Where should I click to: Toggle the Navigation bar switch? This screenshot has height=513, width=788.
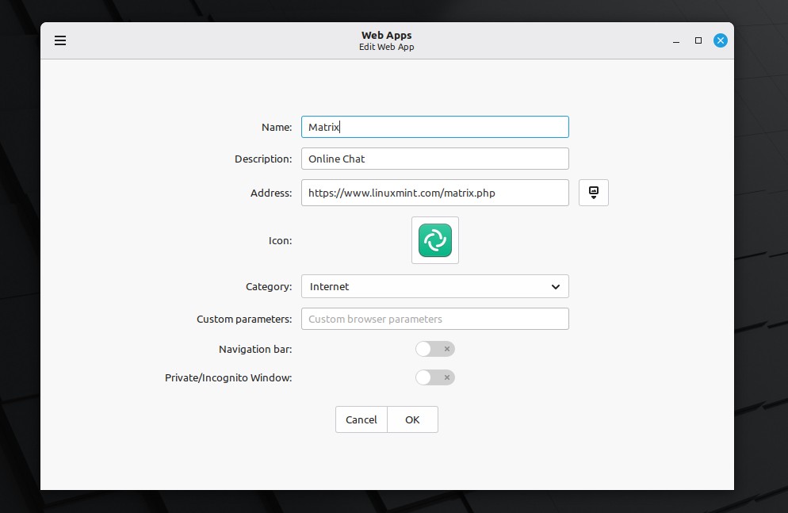pyautogui.click(x=435, y=349)
